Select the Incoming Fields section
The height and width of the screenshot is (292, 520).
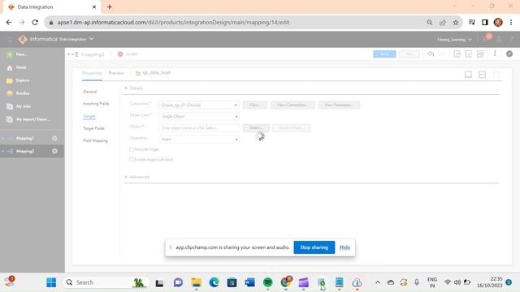click(x=96, y=104)
